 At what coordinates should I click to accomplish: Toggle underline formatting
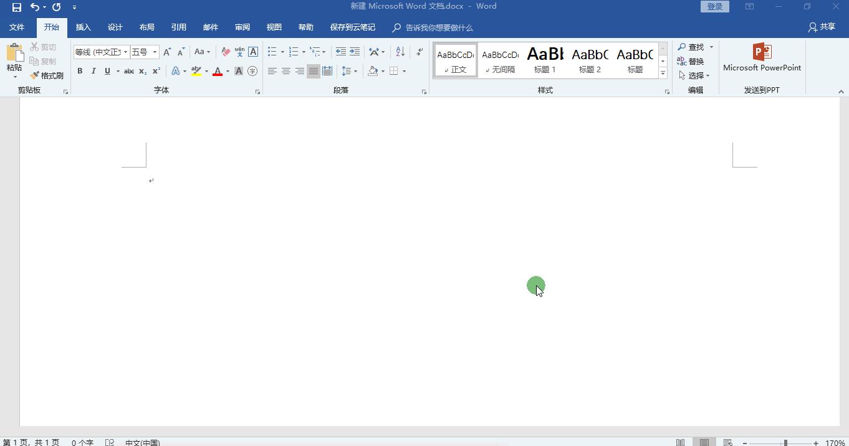(x=107, y=71)
